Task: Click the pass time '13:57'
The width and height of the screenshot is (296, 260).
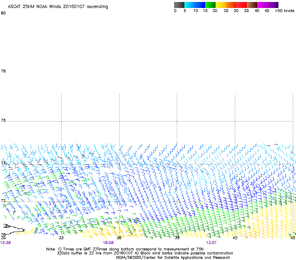Action: (211, 243)
